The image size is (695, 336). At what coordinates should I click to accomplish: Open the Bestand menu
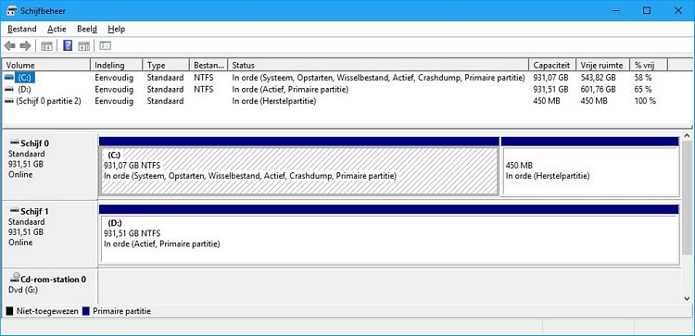click(x=22, y=30)
